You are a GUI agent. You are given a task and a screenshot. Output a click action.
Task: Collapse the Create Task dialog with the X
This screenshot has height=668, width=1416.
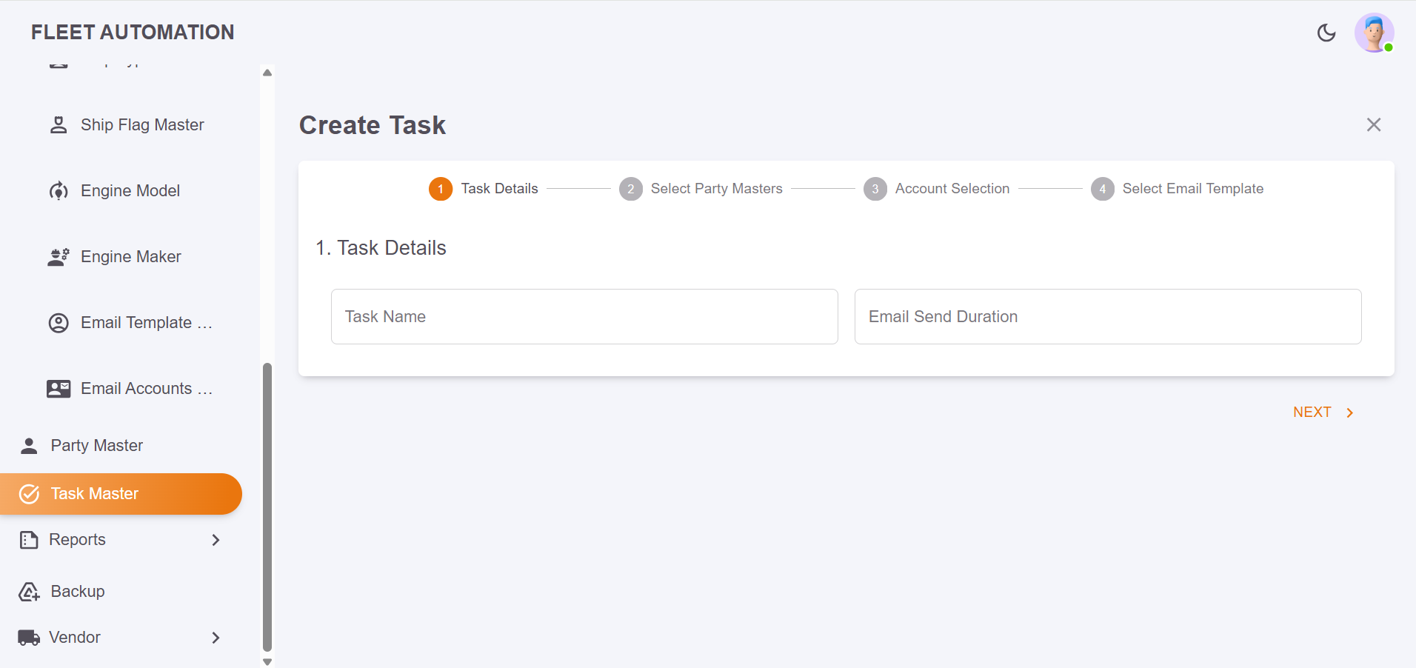[x=1374, y=124]
